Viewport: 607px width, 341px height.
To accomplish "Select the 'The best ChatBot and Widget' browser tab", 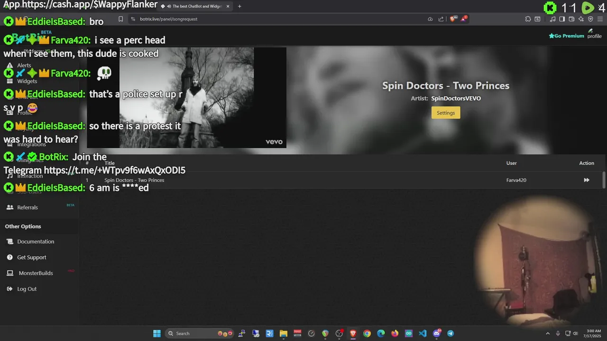I will pos(194,6).
